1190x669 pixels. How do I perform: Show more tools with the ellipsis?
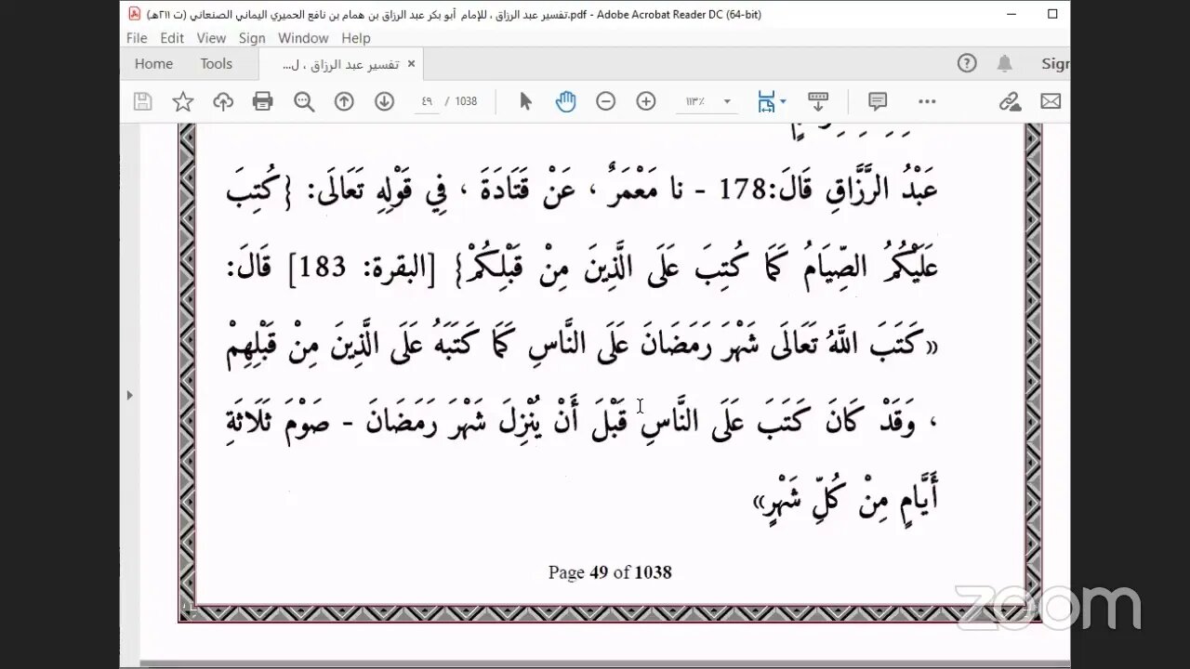click(x=927, y=101)
